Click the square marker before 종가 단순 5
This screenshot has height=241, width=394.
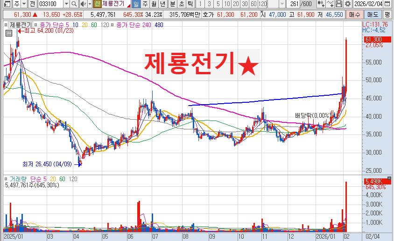pyautogui.click(x=35, y=25)
